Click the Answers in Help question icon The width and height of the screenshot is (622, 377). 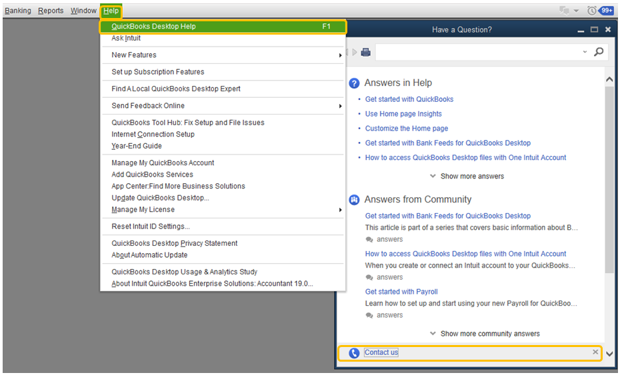coord(354,83)
